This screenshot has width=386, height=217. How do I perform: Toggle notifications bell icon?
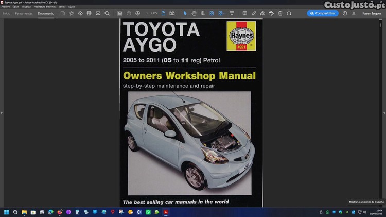[354, 13]
